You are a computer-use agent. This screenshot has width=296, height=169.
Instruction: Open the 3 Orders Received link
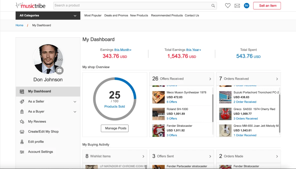(246, 119)
